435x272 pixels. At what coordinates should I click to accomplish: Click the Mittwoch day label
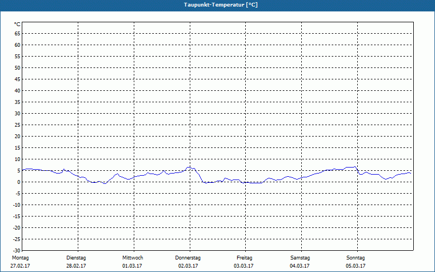point(133,258)
